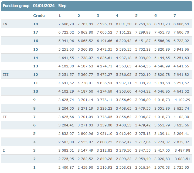Image resolution: width=194 pixels, height=173 pixels.
Task: Select function group I row label
Action: click(x=4, y=150)
